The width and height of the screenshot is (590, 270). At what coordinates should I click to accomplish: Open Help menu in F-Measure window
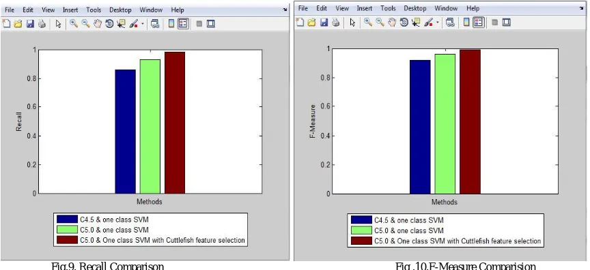[473, 8]
